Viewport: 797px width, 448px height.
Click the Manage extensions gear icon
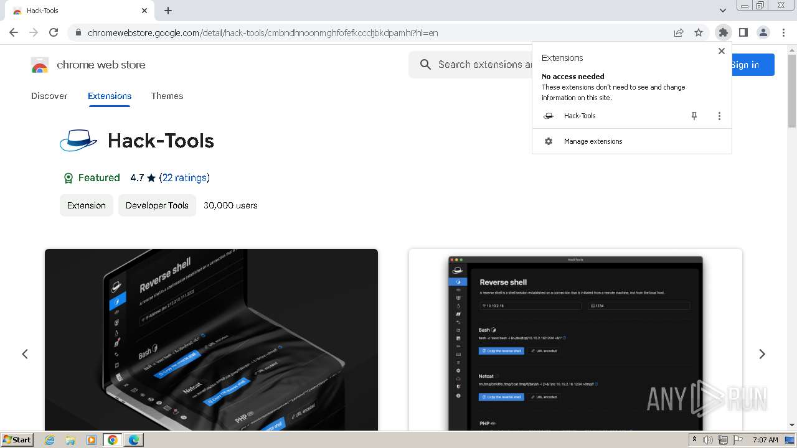tap(549, 141)
